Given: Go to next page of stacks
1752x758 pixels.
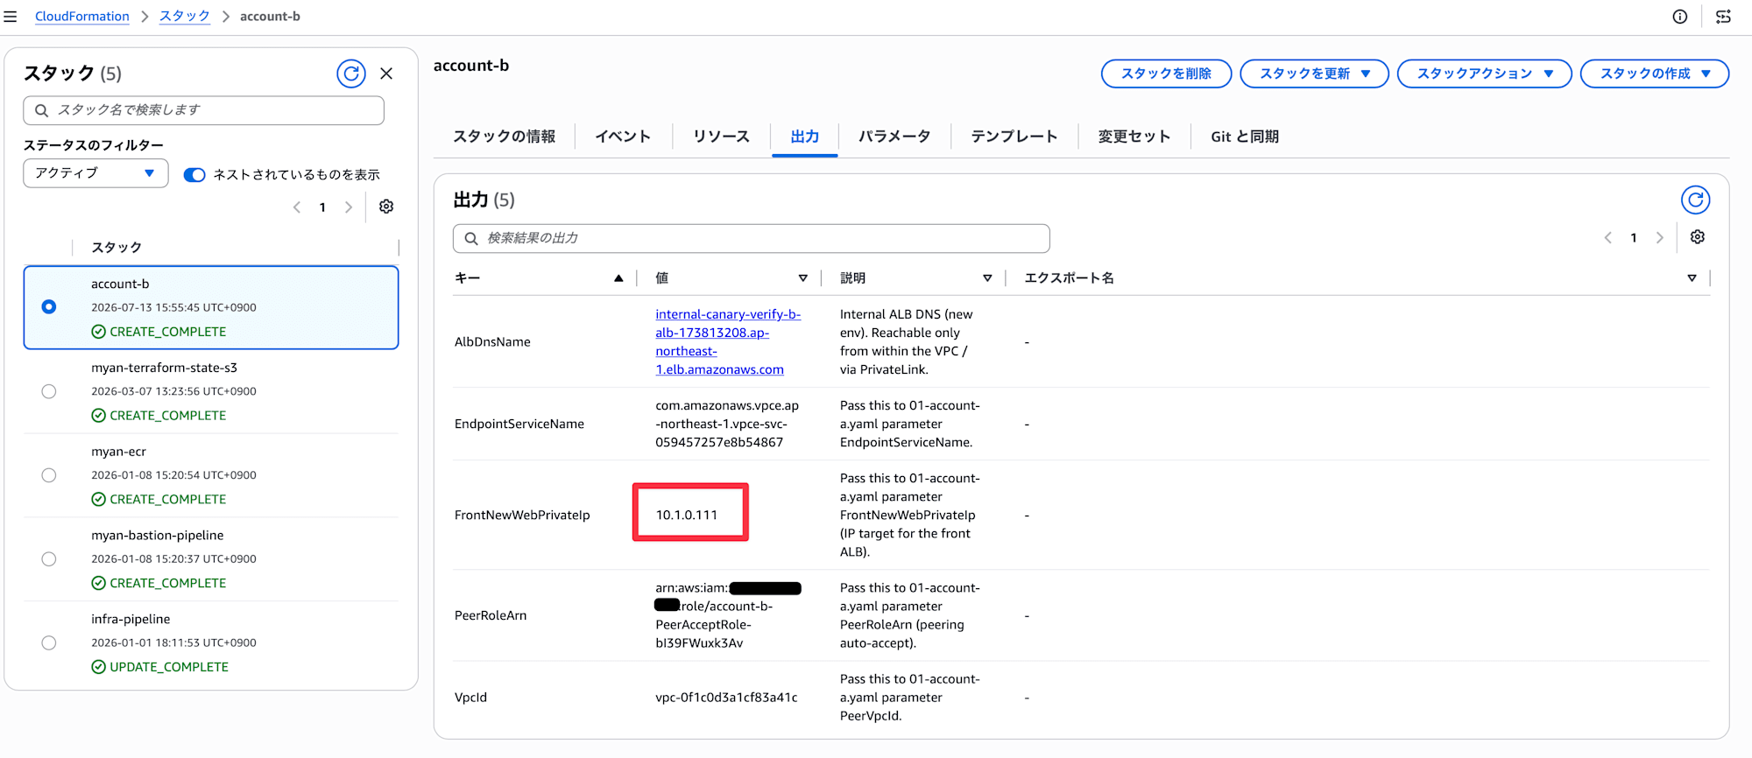Looking at the screenshot, I should click(x=349, y=207).
